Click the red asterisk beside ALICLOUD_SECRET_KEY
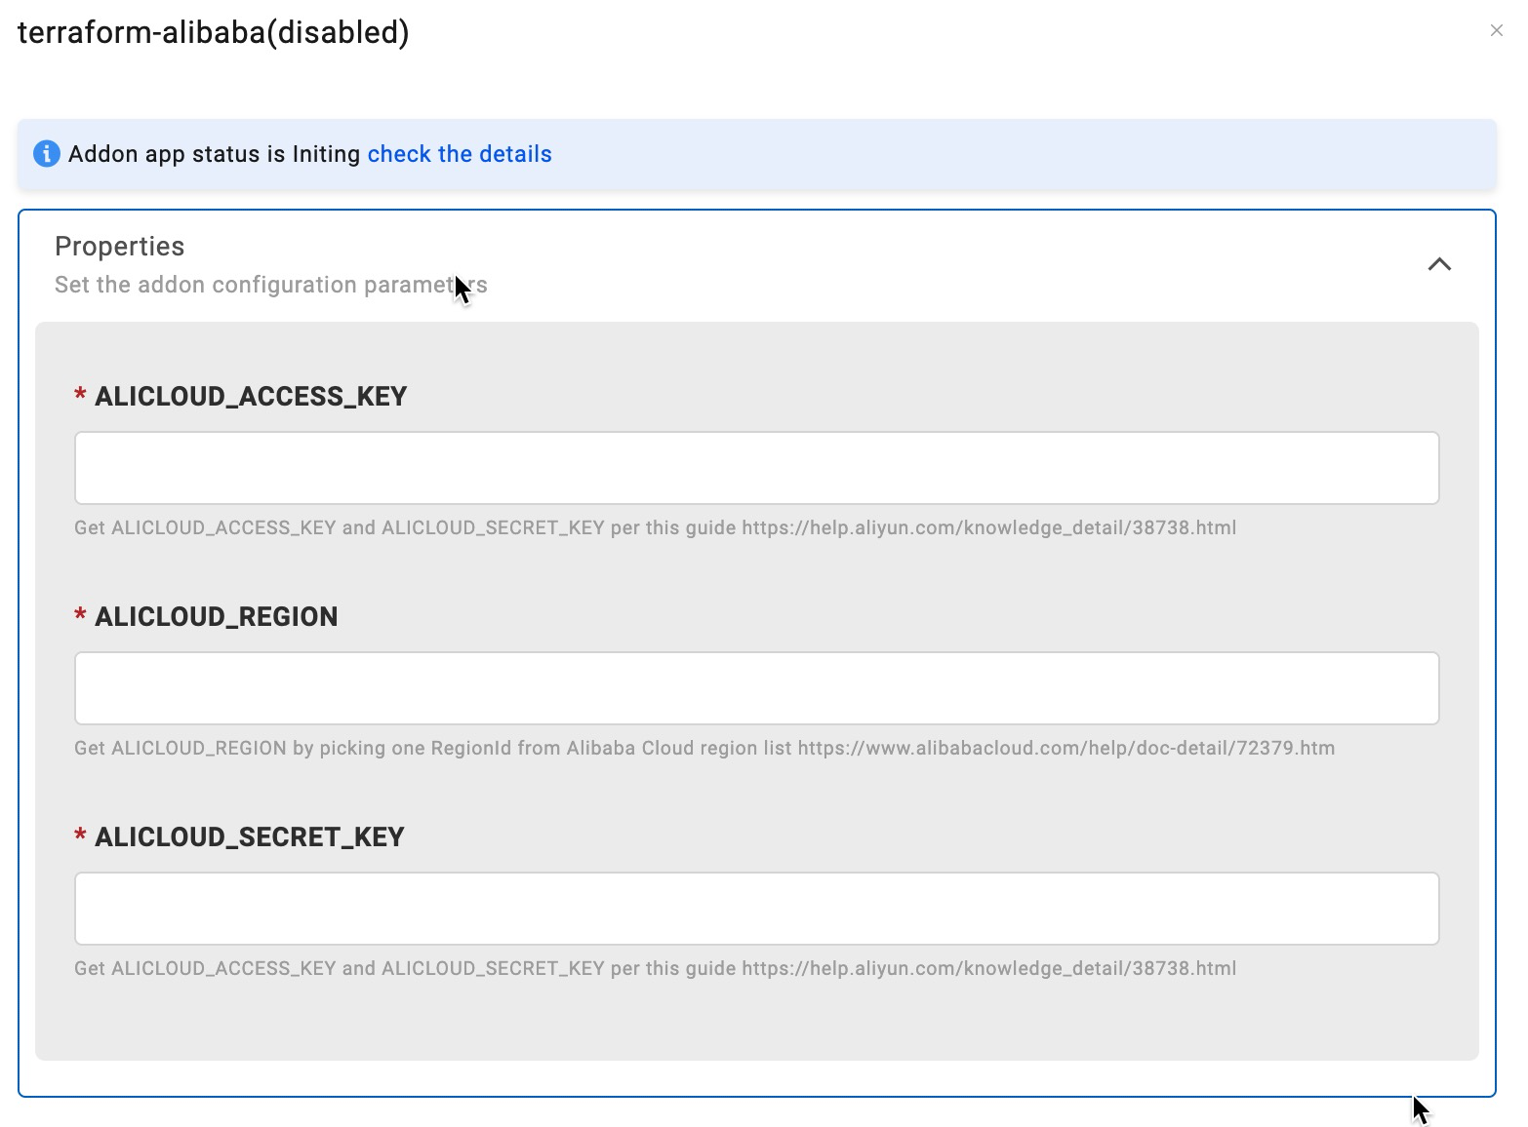 (x=80, y=836)
